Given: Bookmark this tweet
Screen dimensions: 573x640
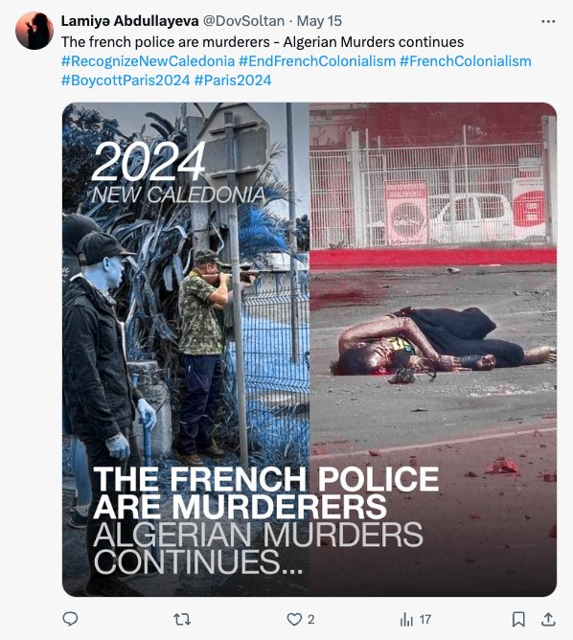Looking at the screenshot, I should 518,619.
